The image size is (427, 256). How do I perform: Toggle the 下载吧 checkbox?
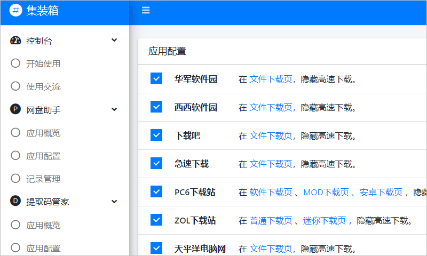156,135
